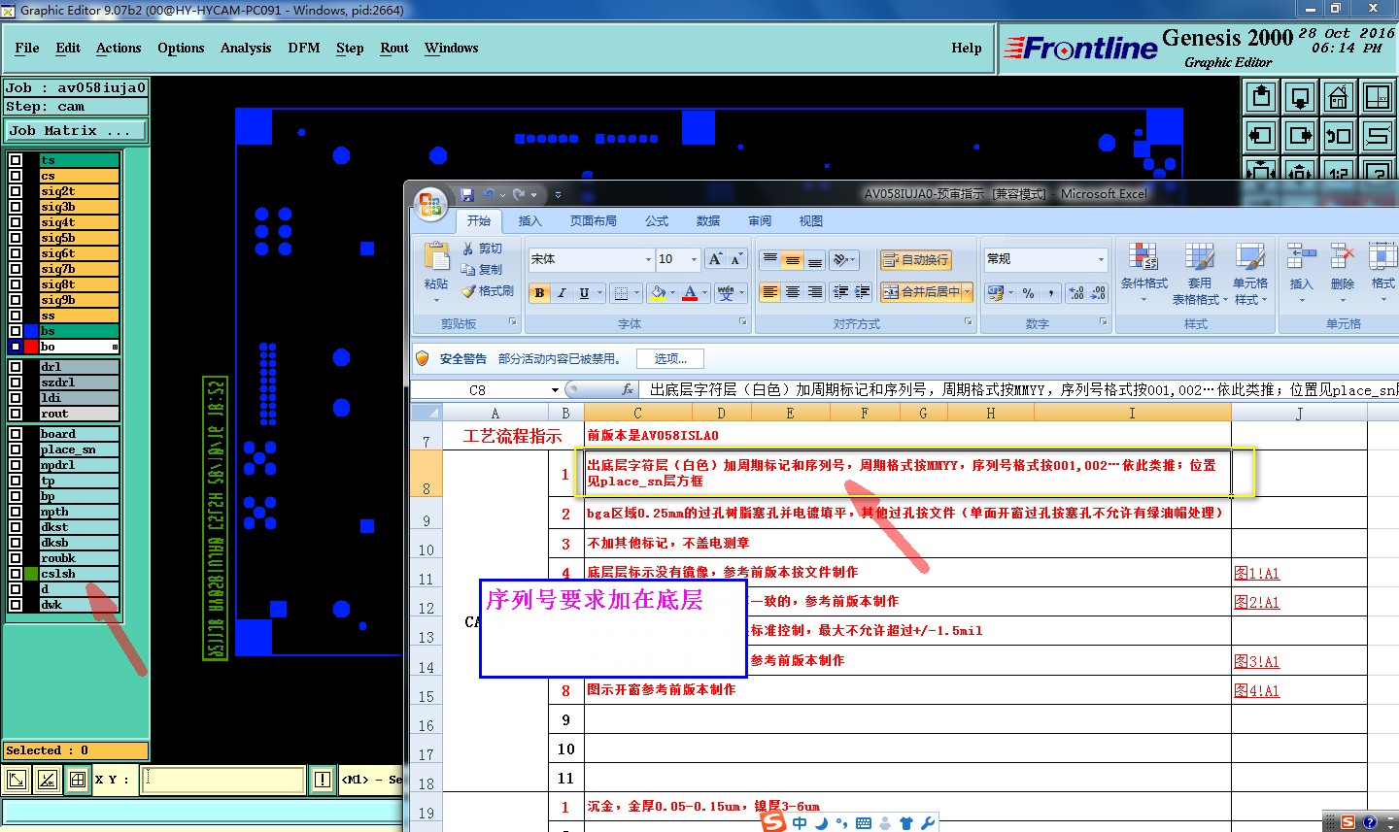The image size is (1399, 832).
Task: Open the Undo history dropdown arrow
Action: (x=503, y=195)
